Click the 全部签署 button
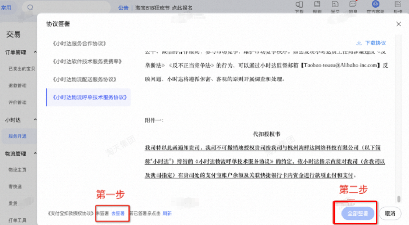The image size is (409, 225). coord(358,214)
